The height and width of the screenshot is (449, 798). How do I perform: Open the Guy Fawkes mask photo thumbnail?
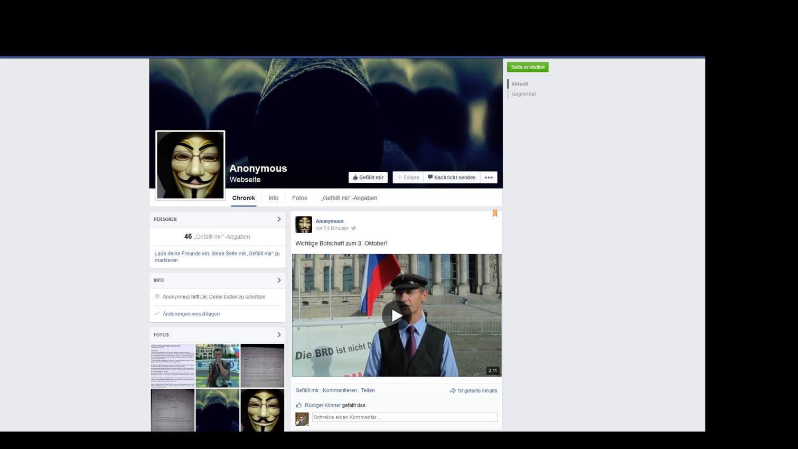pos(262,410)
